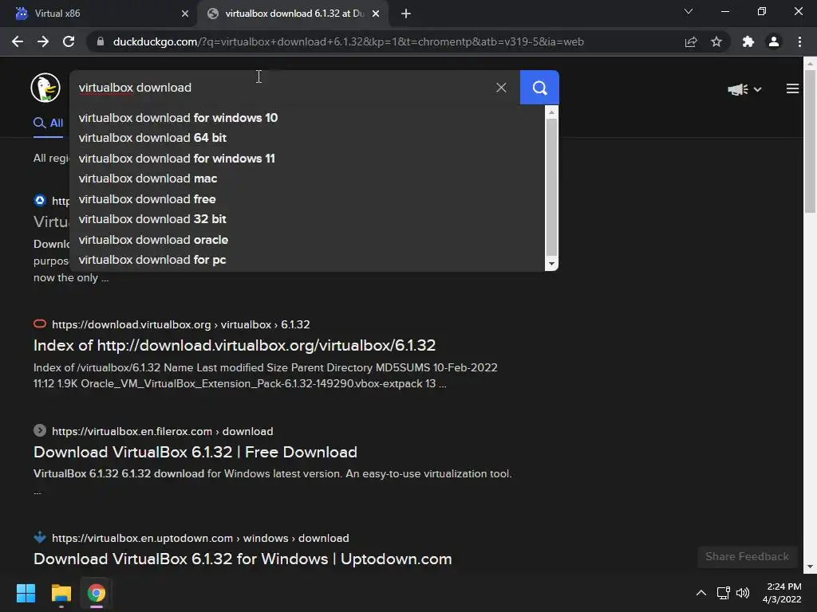Viewport: 817px width, 612px height.
Task: Open a new browser tab
Action: [x=406, y=14]
